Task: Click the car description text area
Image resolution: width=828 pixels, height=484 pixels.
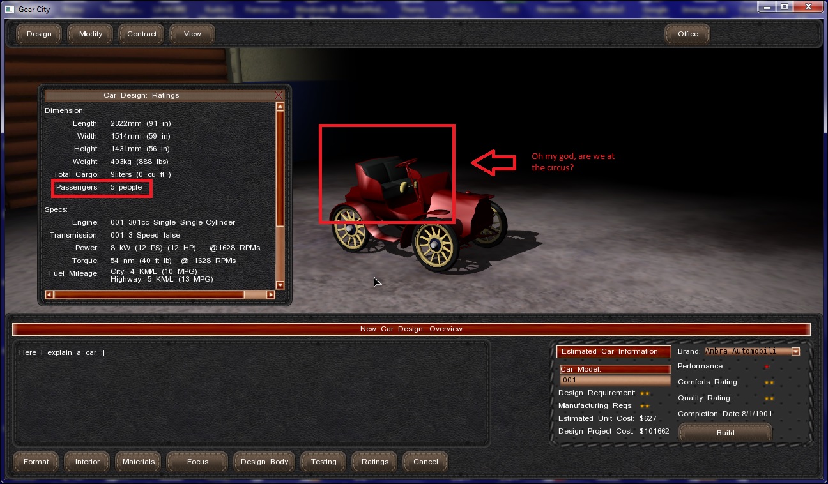Action: (252, 393)
